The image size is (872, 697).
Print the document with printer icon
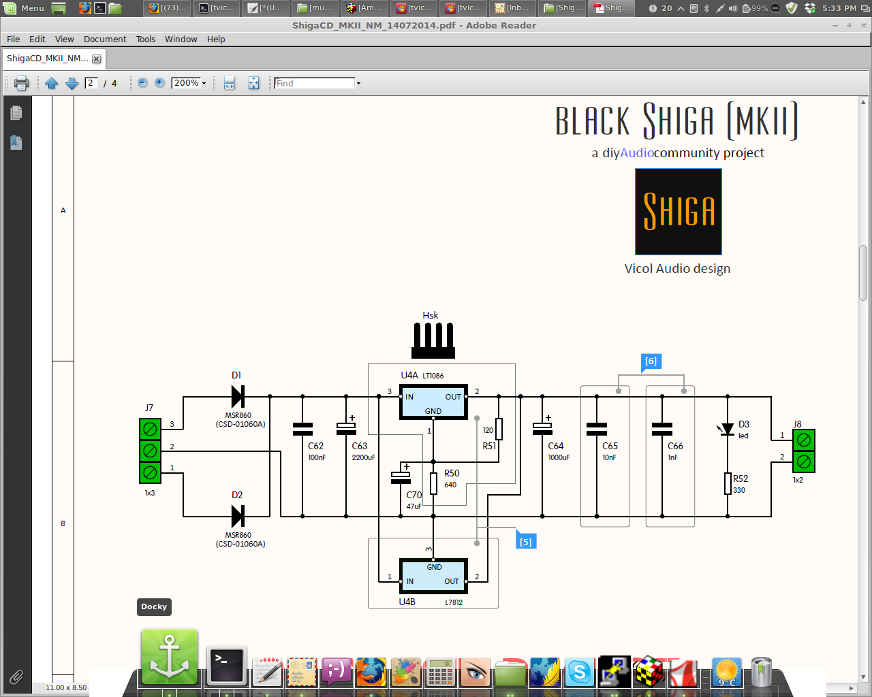point(21,83)
